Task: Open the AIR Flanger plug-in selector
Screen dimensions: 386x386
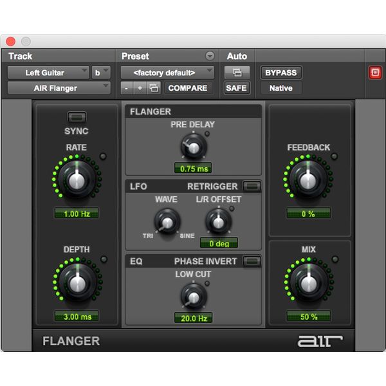Action: pos(59,88)
